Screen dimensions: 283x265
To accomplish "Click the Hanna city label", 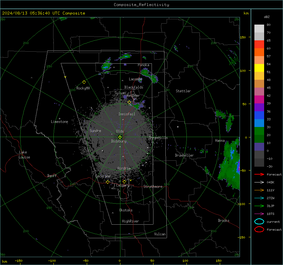I will pos(220,141).
